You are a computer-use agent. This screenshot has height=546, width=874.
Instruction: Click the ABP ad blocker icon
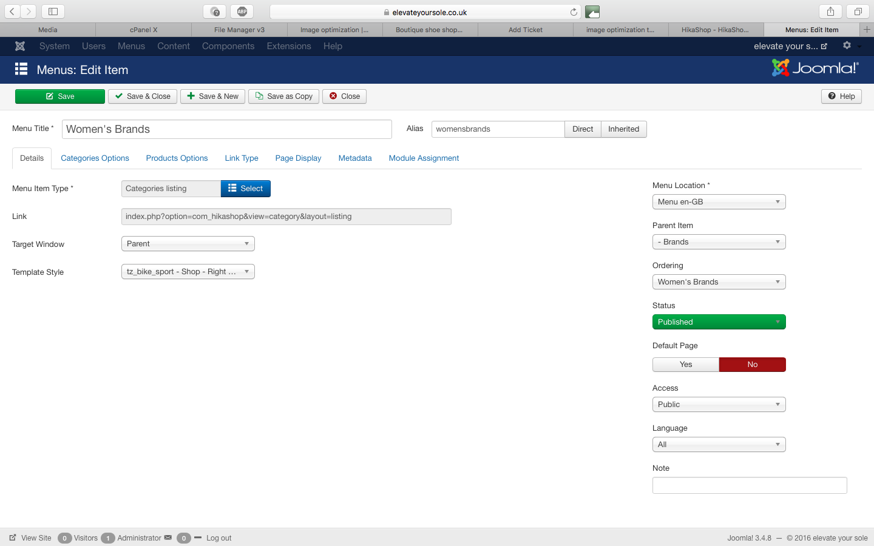242,12
